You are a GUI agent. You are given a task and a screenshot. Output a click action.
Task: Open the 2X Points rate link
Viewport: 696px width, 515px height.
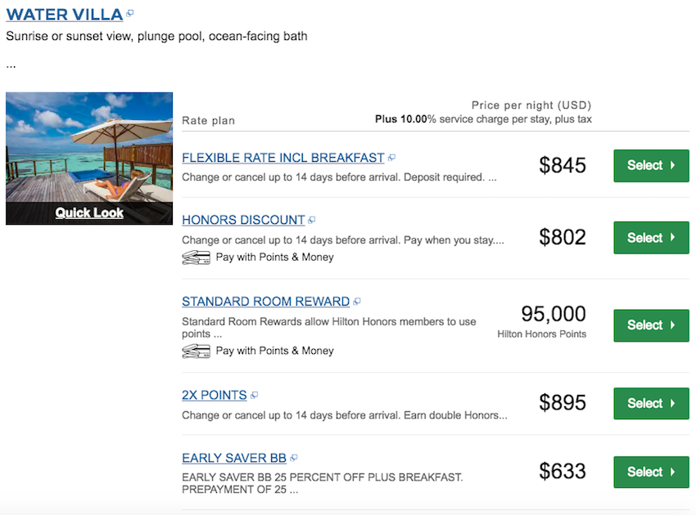point(214,395)
